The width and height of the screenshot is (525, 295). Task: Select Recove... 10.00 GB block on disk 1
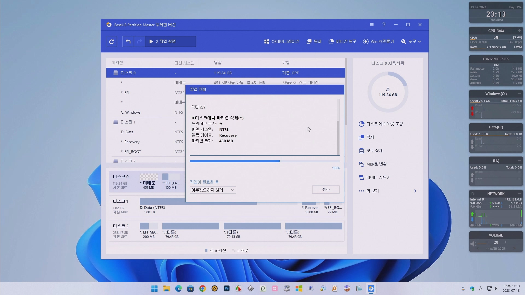point(311,208)
